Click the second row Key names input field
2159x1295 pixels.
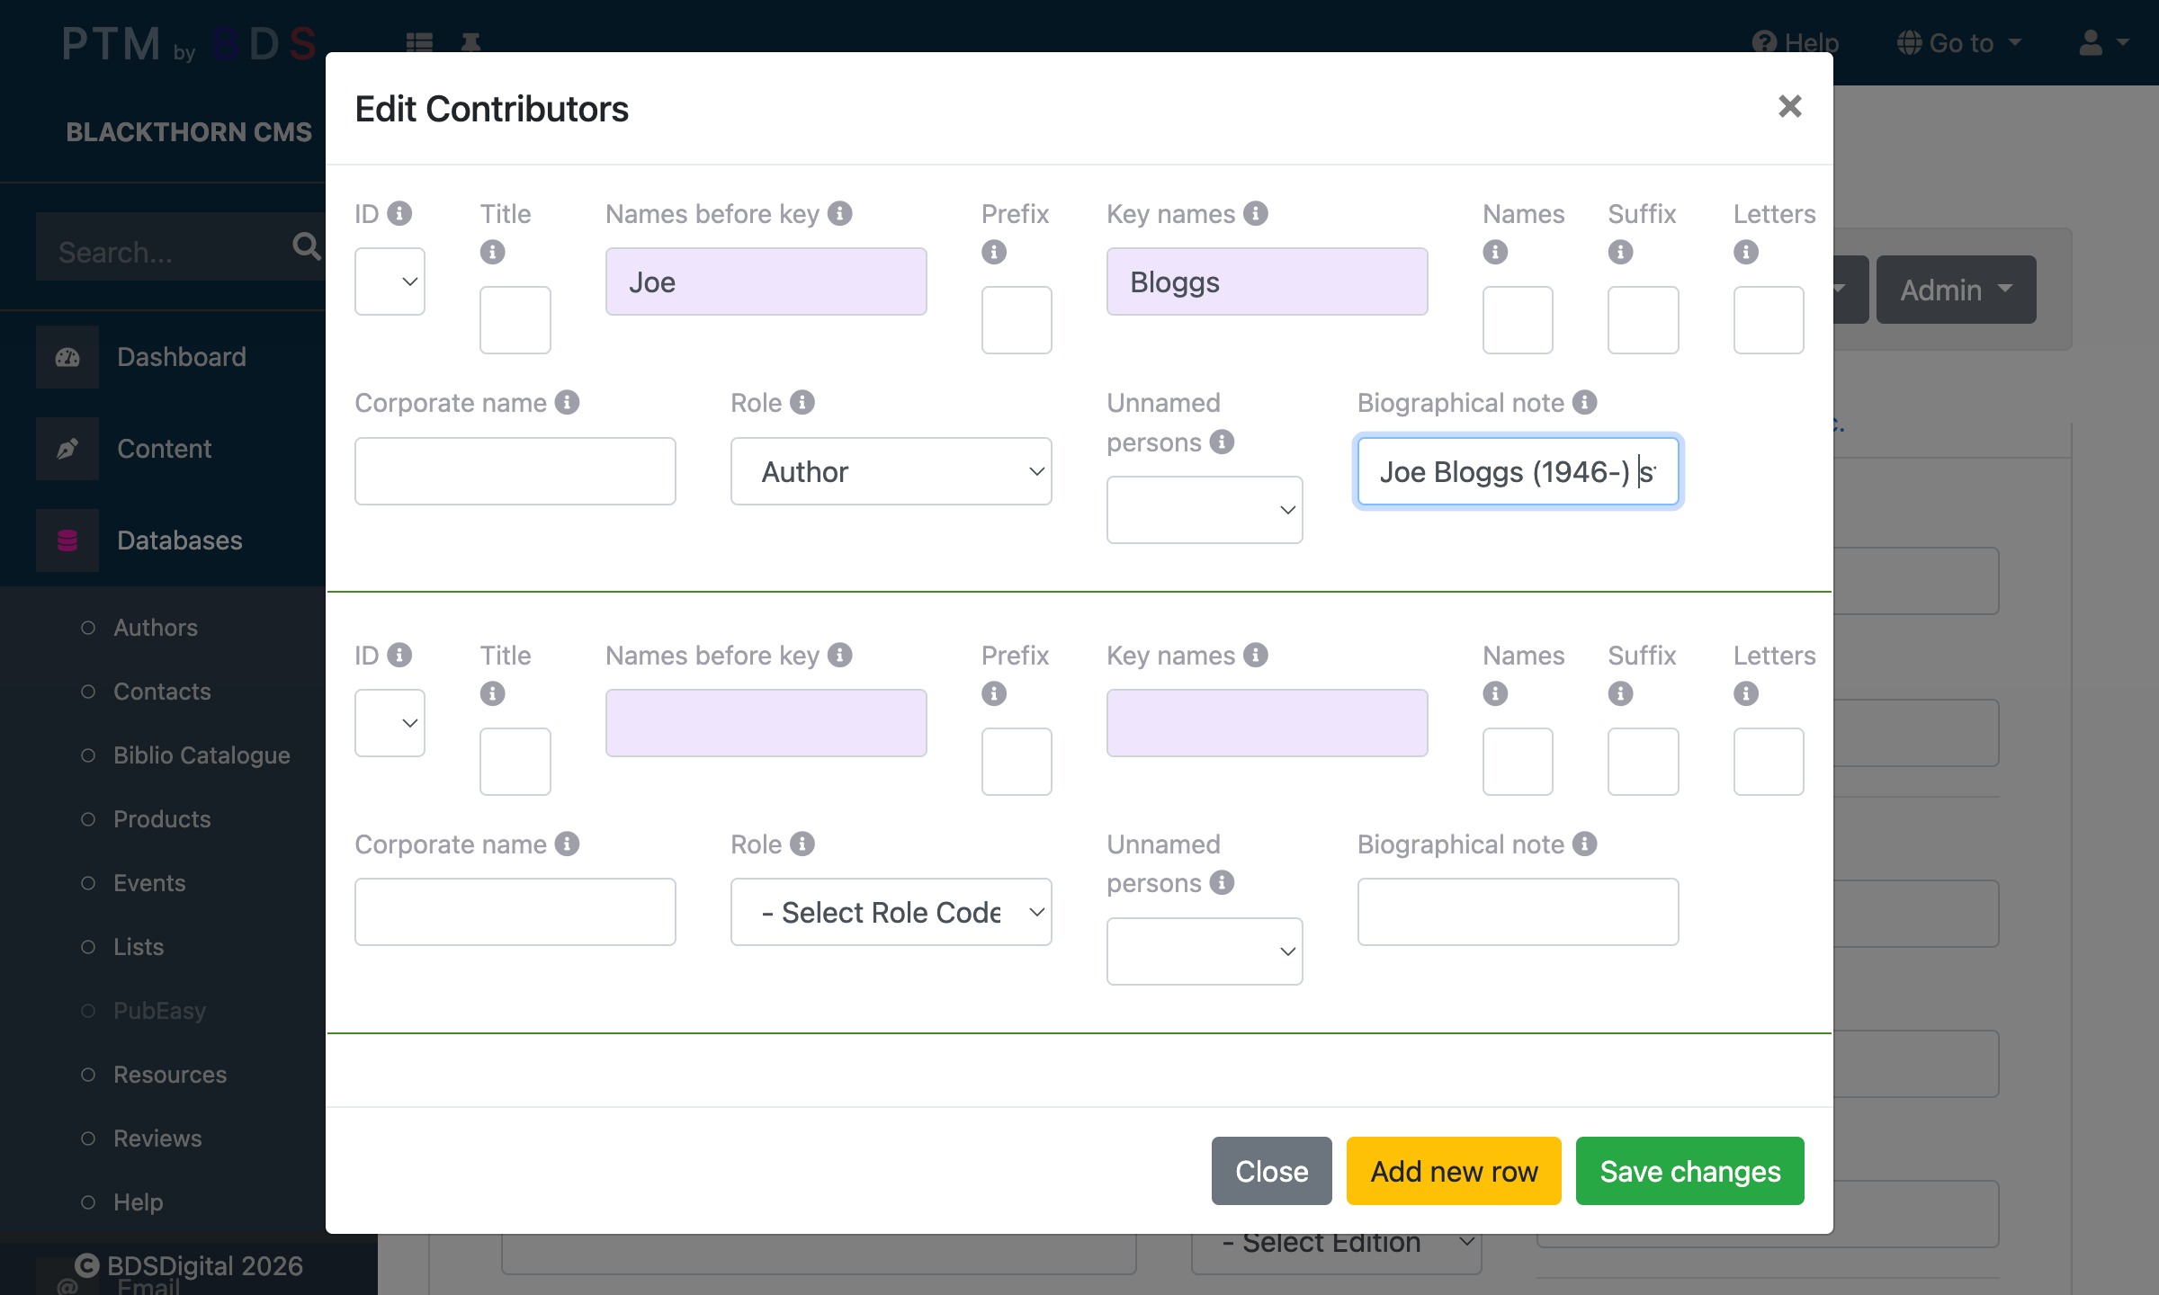point(1267,723)
